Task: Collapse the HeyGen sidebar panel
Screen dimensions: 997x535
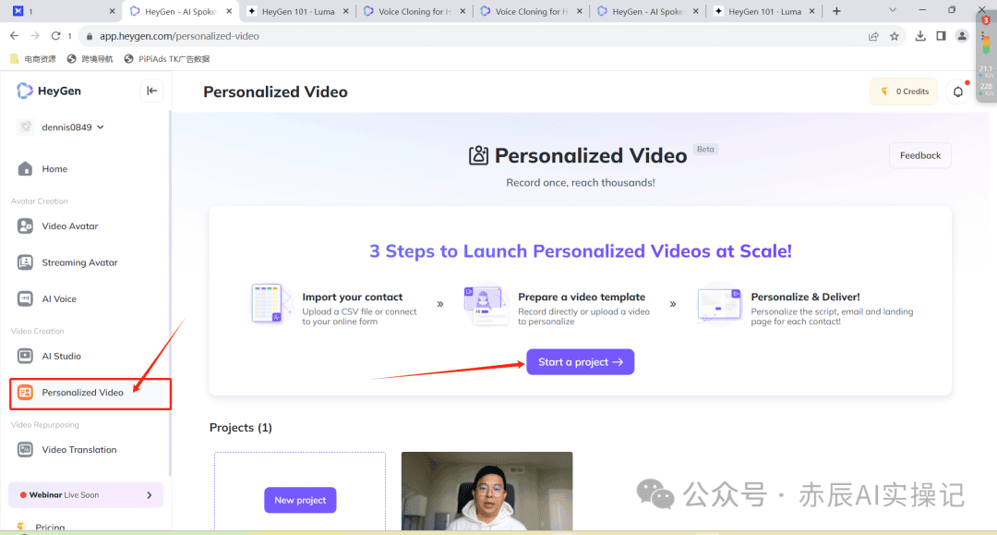Action: (152, 91)
